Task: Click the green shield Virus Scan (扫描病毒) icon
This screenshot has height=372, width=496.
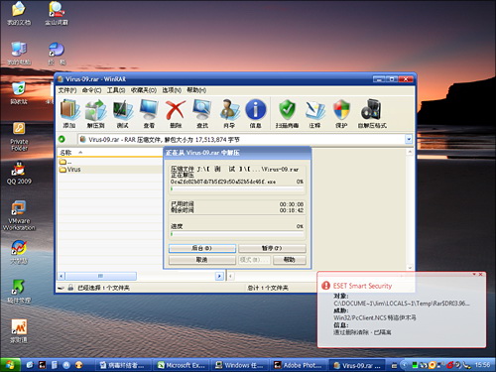Action: 287,113
